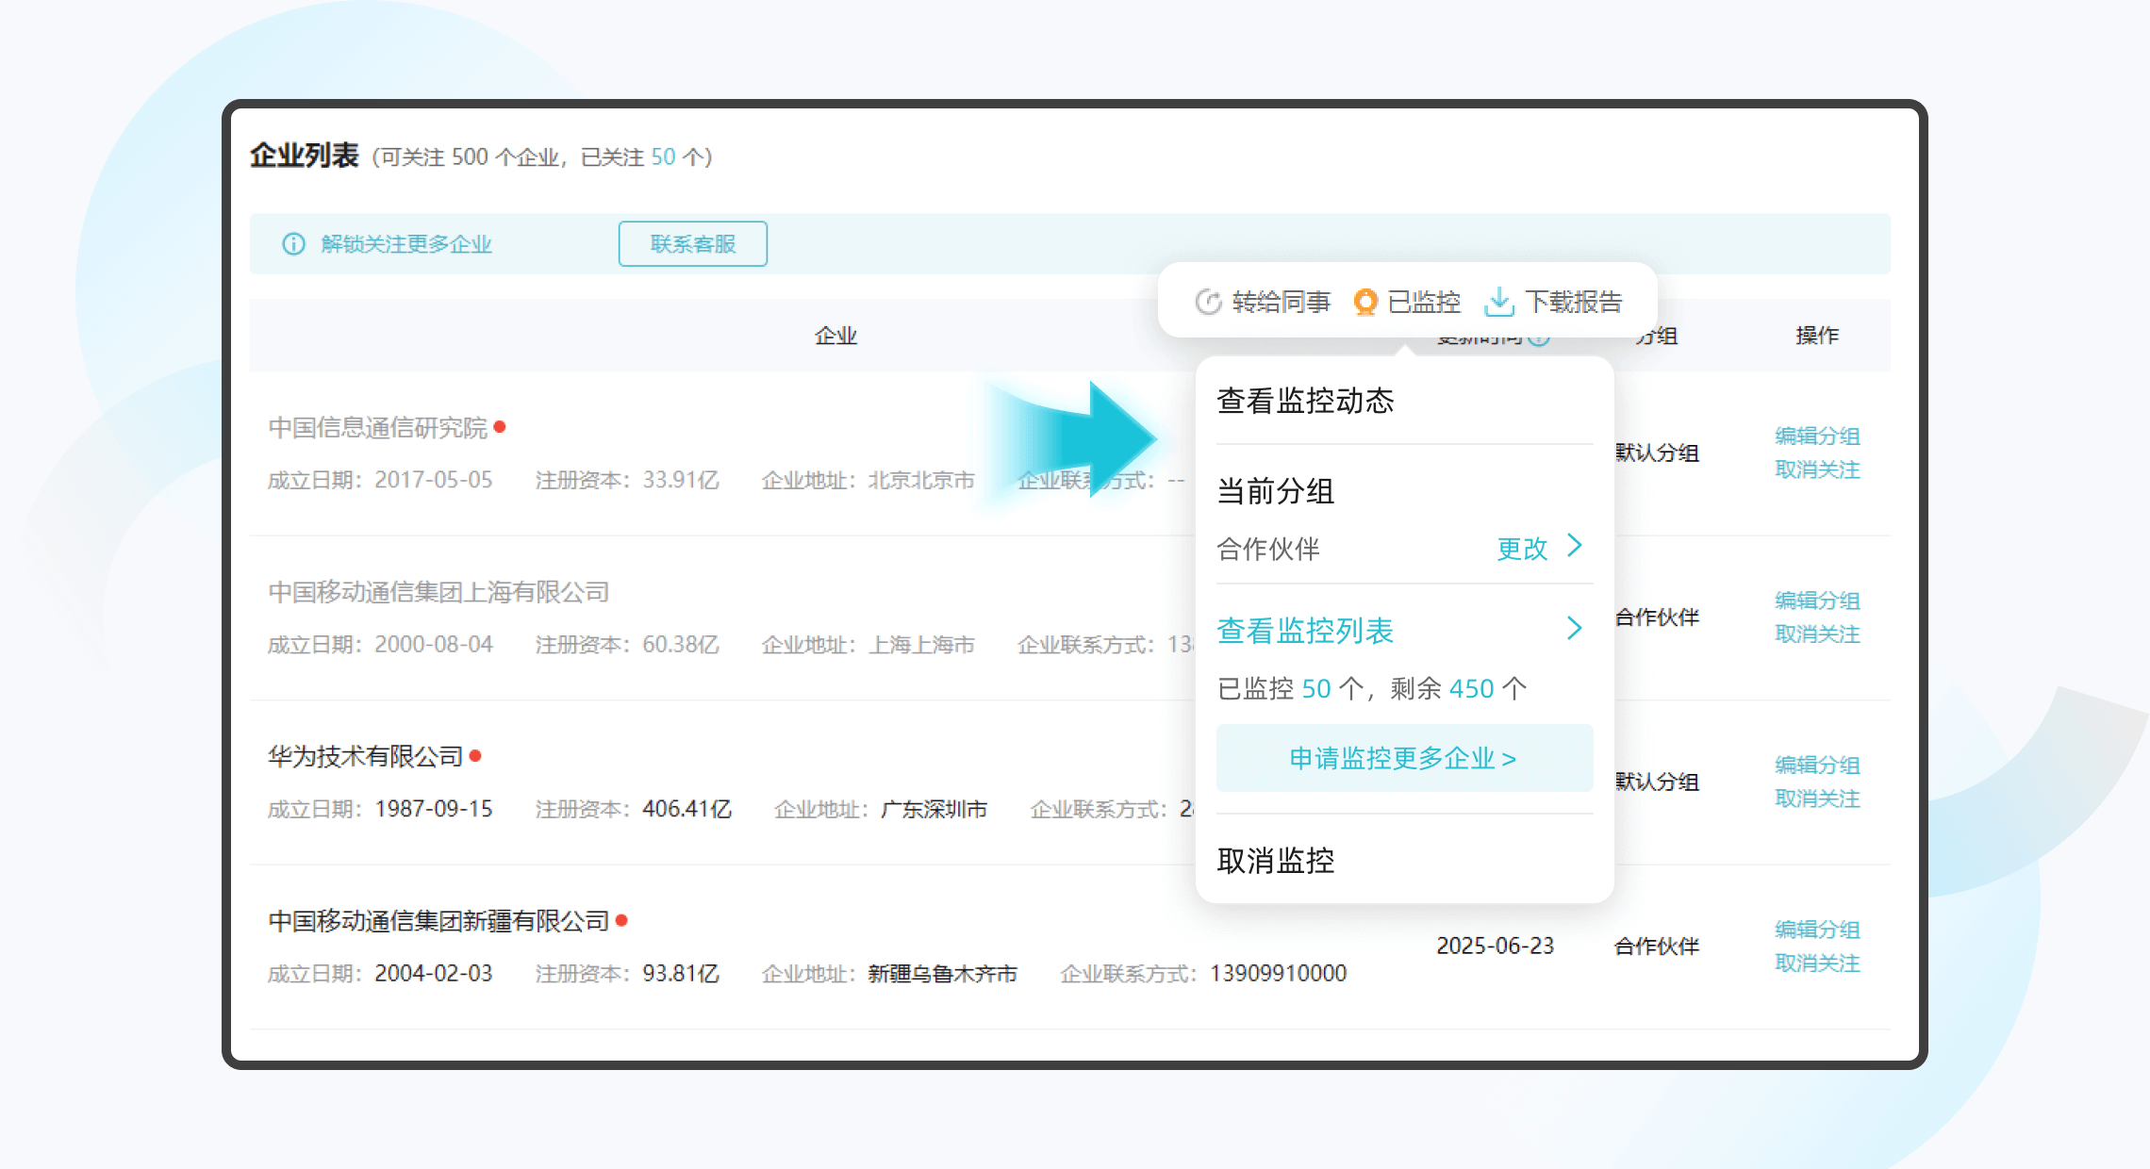
Task: Click 更改 to change current group
Action: (1522, 549)
